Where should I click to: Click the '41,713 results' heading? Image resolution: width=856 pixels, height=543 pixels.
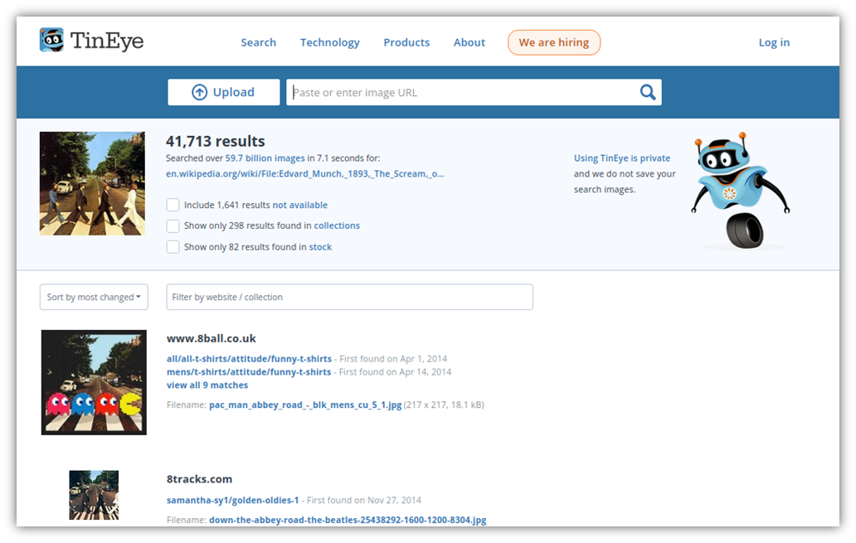(x=215, y=141)
